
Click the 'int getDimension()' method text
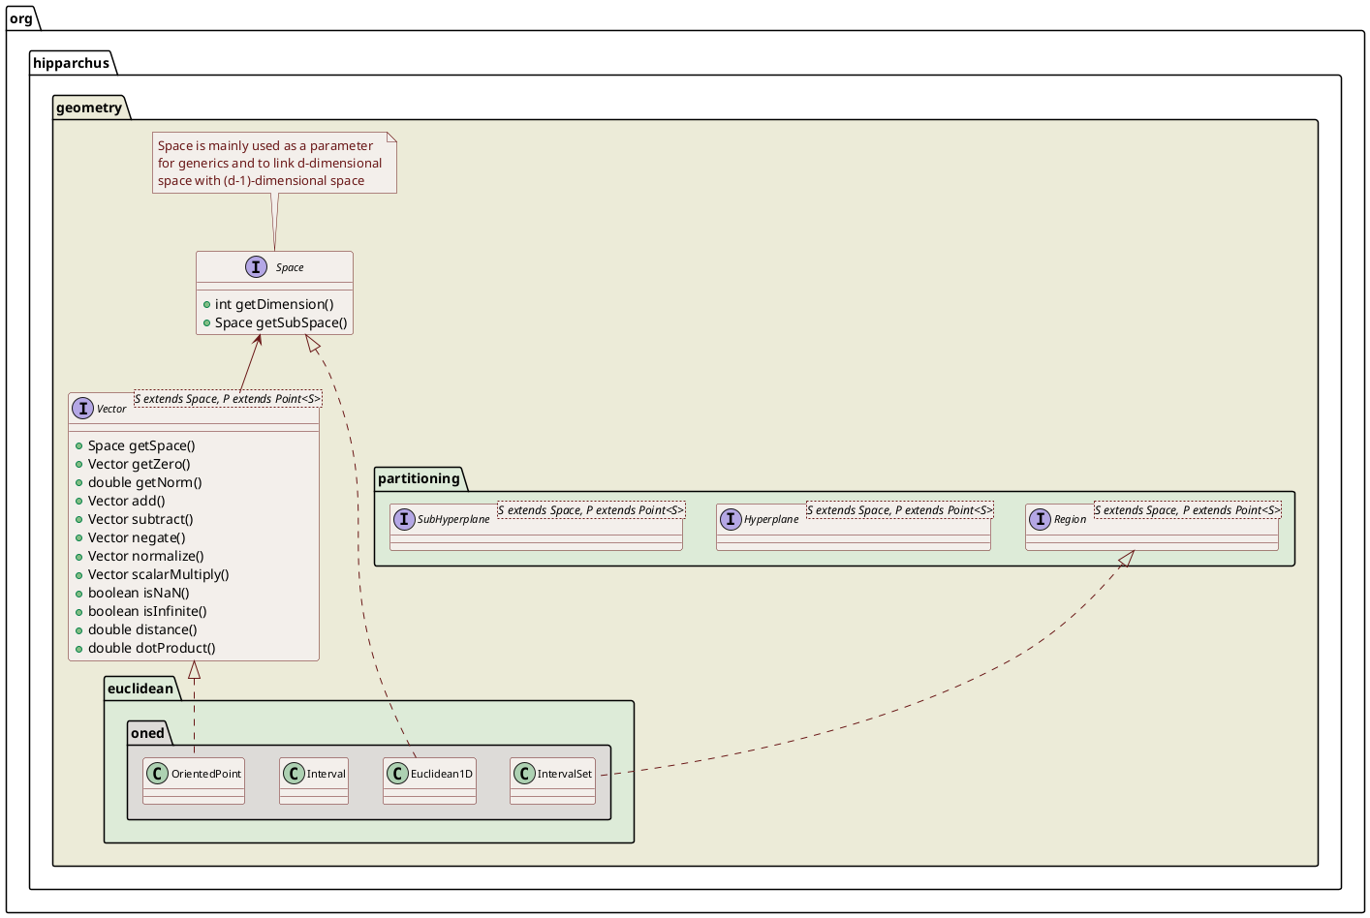(x=274, y=305)
